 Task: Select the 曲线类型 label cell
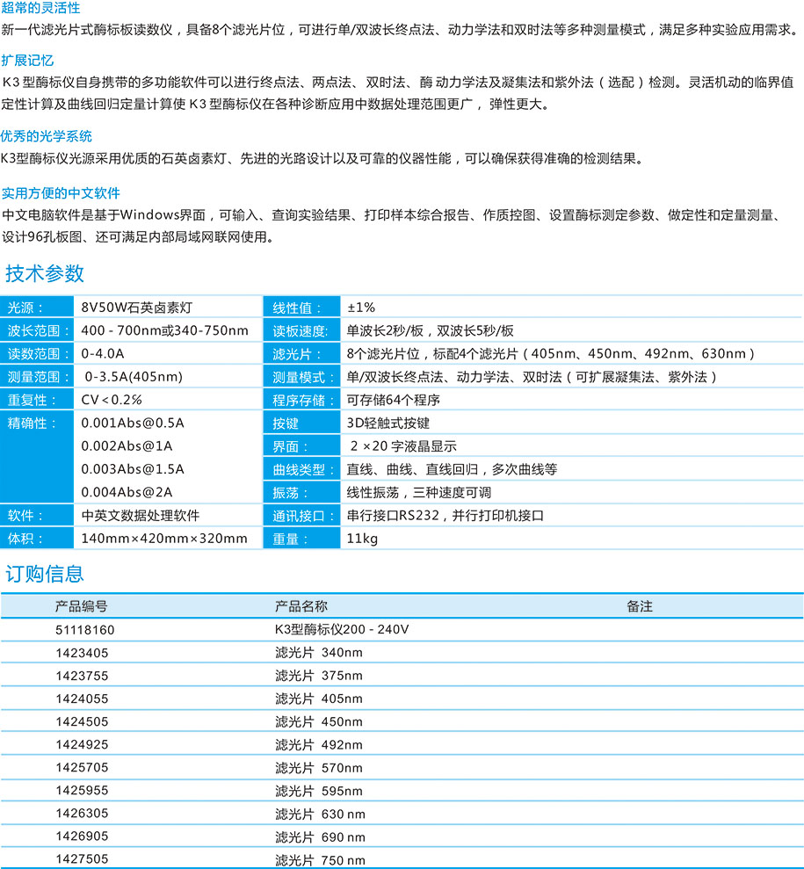pyautogui.click(x=302, y=469)
